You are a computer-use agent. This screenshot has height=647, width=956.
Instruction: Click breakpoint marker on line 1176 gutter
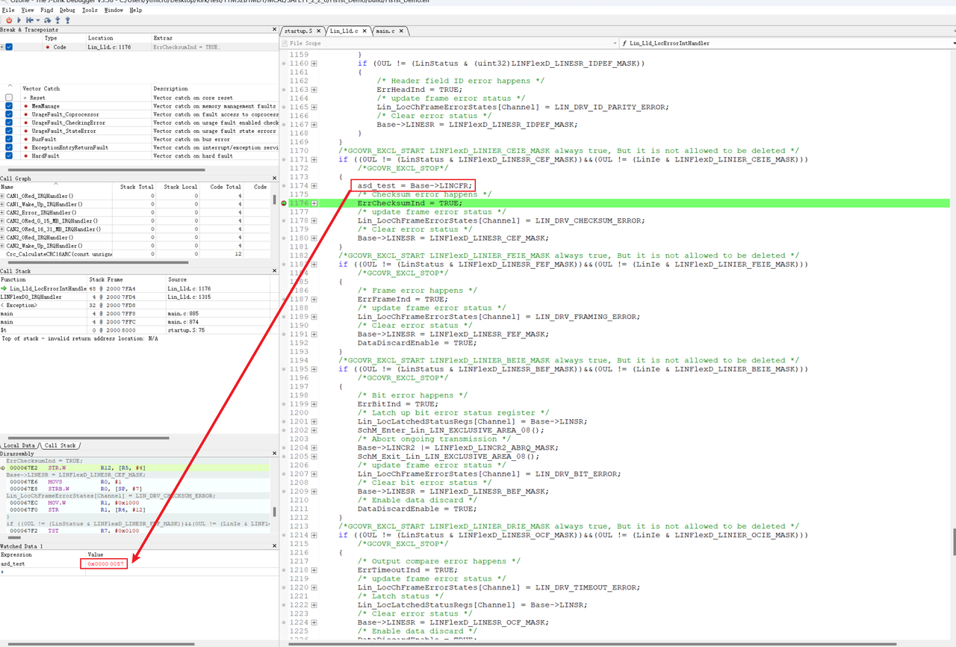pyautogui.click(x=284, y=203)
